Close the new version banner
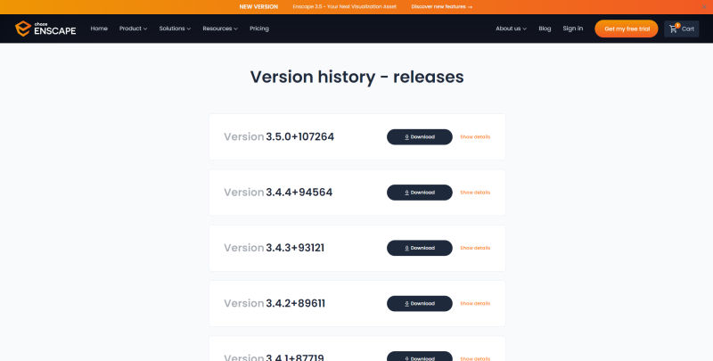Viewport: 713px width, 361px height. (704, 7)
